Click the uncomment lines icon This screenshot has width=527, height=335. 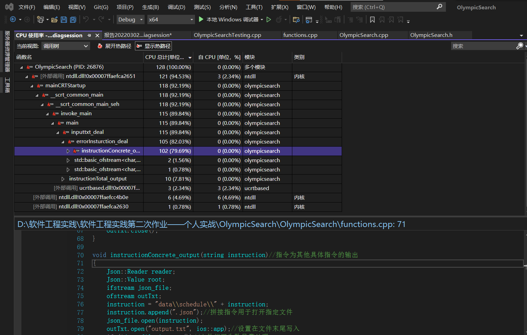point(360,20)
